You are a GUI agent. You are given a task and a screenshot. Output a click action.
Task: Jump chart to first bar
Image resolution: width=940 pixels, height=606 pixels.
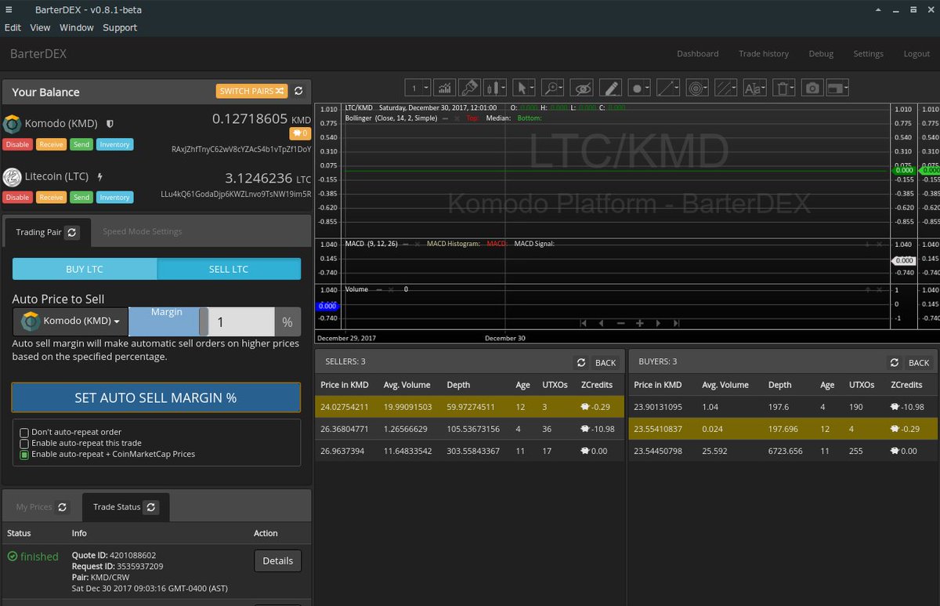point(583,323)
